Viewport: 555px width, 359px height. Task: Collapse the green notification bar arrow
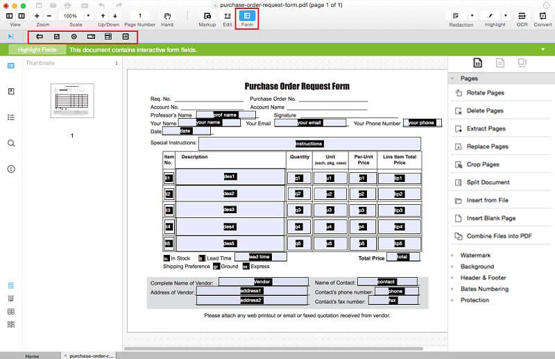(543, 49)
